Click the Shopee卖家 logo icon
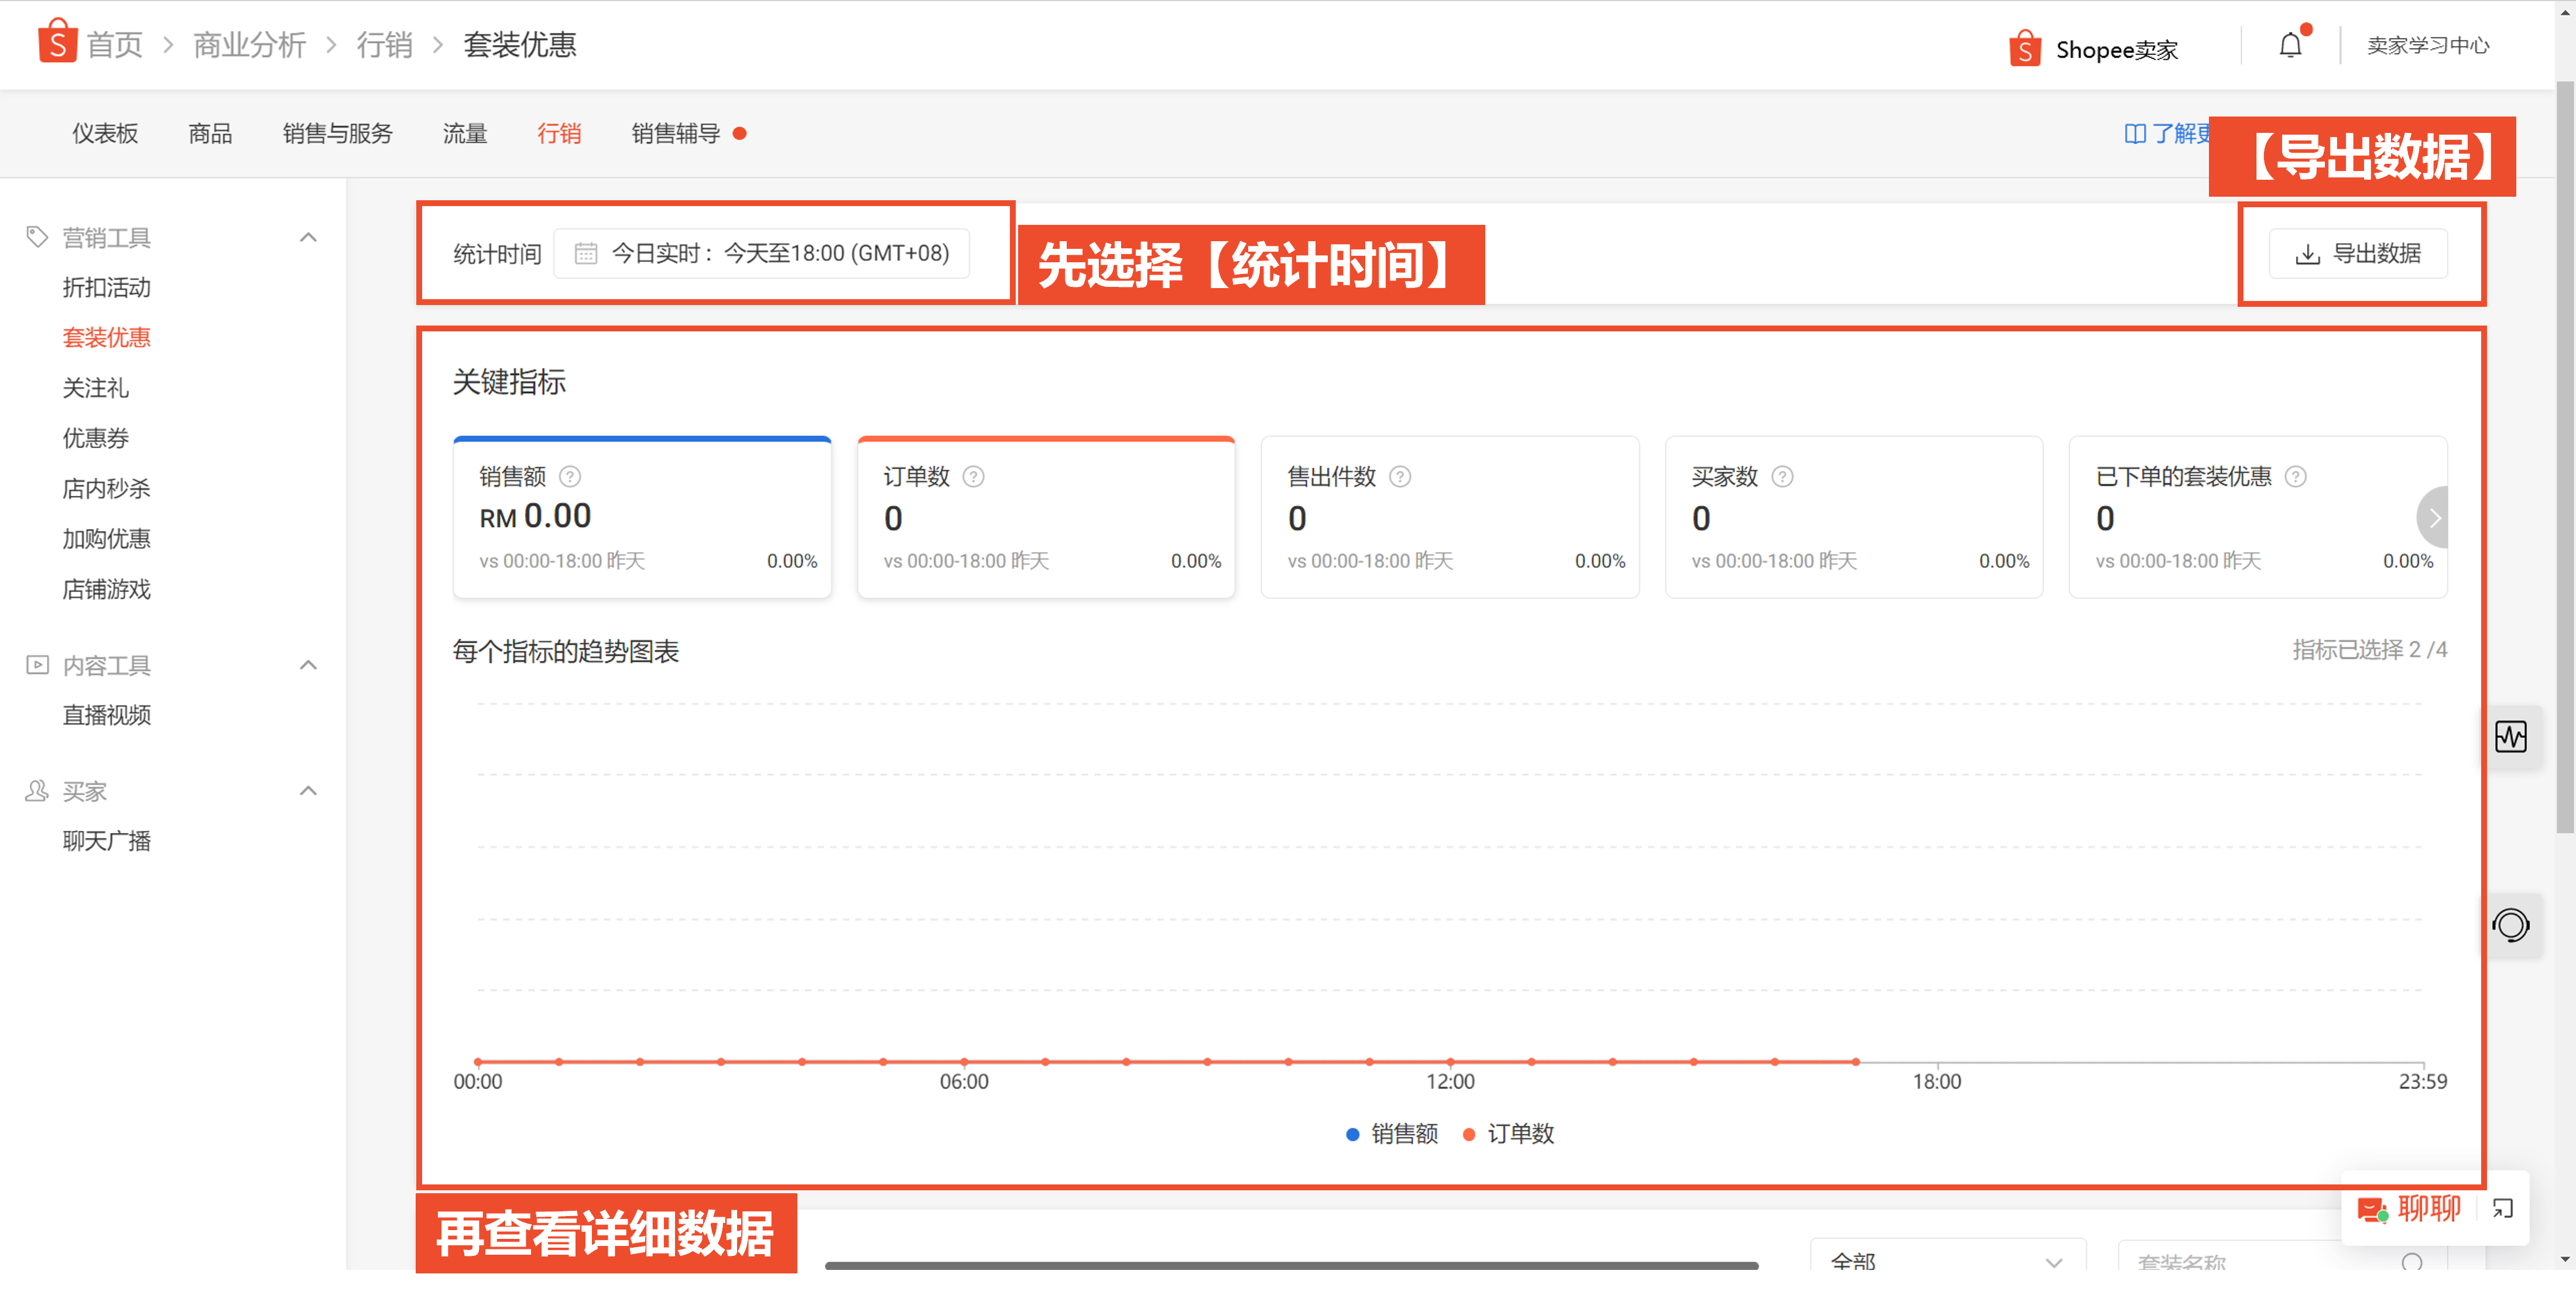 (x=2025, y=48)
